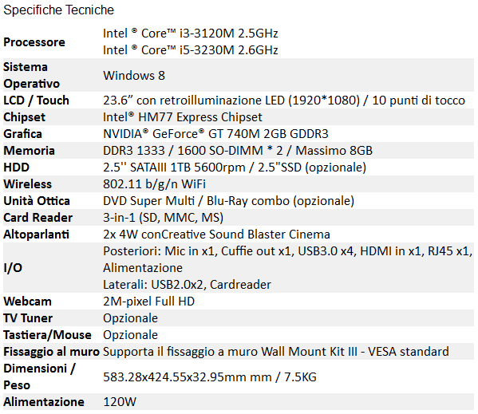478x414 pixels.
Task: Select the Webcam 2M-pixel Full HD value
Action: coord(148,302)
